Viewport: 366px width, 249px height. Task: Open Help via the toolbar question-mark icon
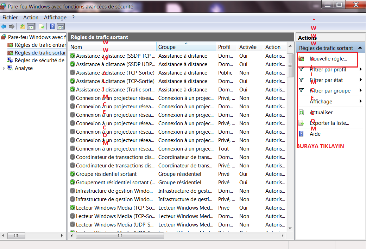[x=52, y=27]
